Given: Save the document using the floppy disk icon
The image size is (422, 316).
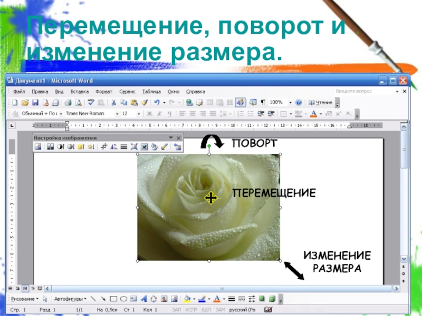Looking at the screenshot, I should click(35, 102).
